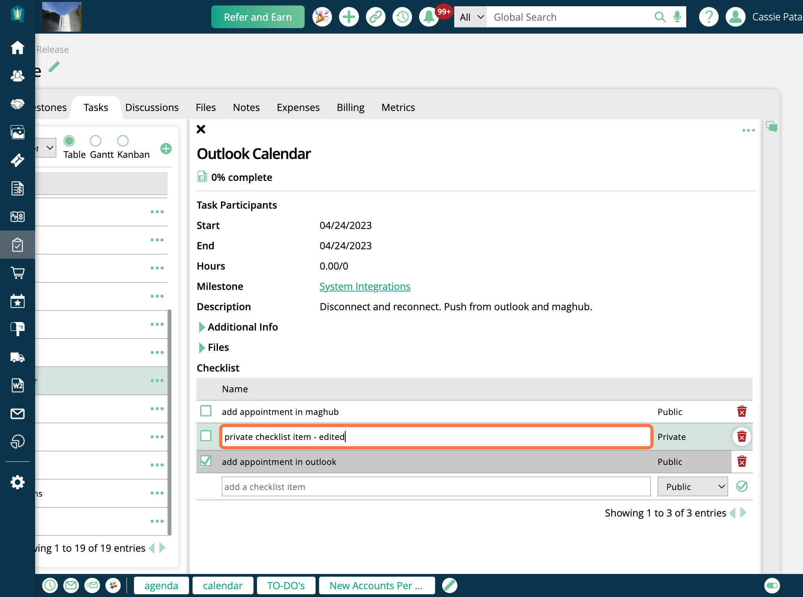Select the Table view radio button
Viewport: 803px width, 597px height.
69,141
